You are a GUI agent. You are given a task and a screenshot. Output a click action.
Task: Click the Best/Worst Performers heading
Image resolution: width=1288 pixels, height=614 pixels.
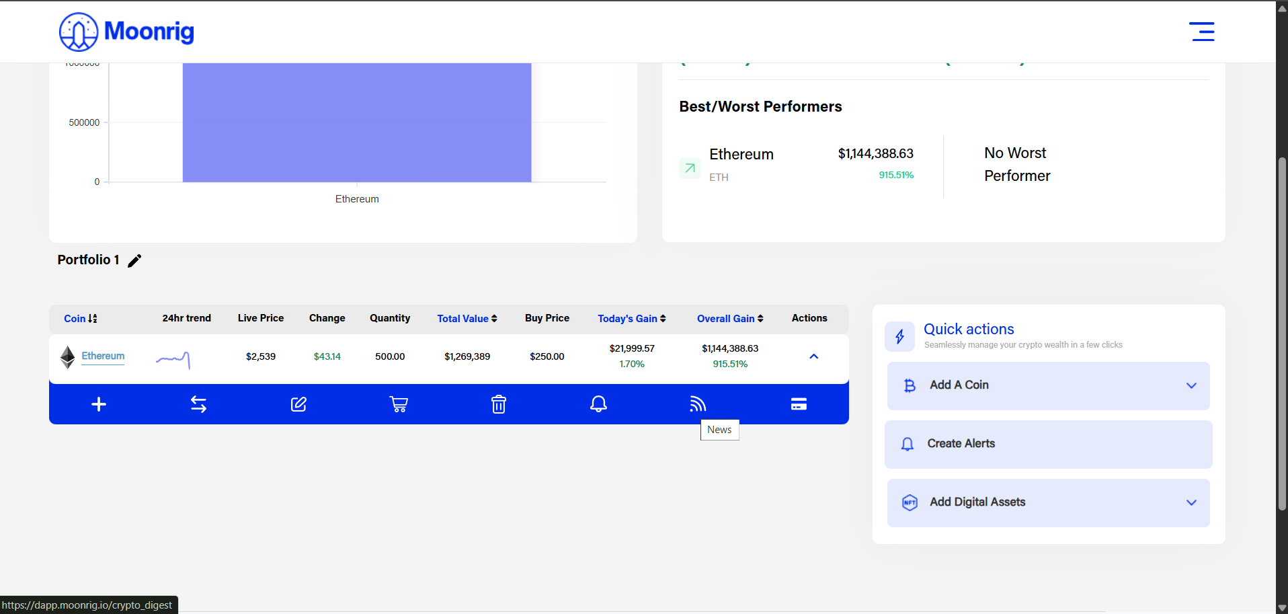[760, 106]
